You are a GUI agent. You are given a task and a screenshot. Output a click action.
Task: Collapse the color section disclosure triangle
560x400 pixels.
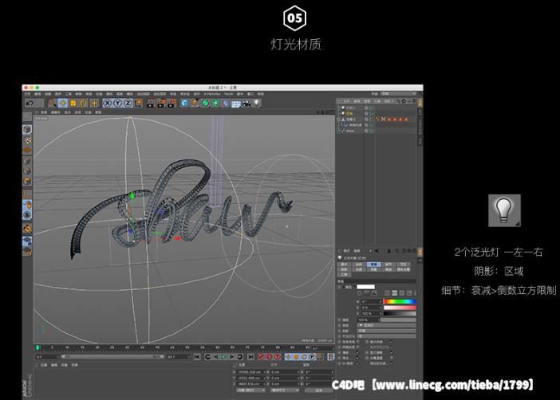[345, 287]
